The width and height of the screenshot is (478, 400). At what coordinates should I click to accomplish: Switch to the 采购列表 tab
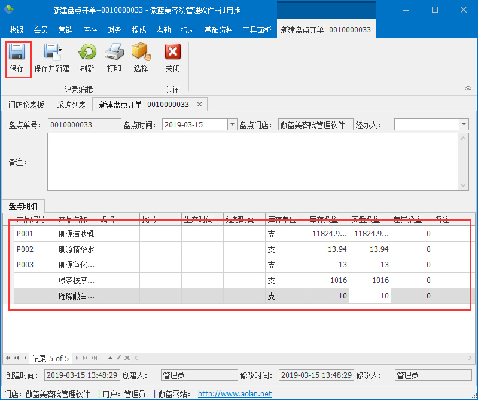point(71,105)
